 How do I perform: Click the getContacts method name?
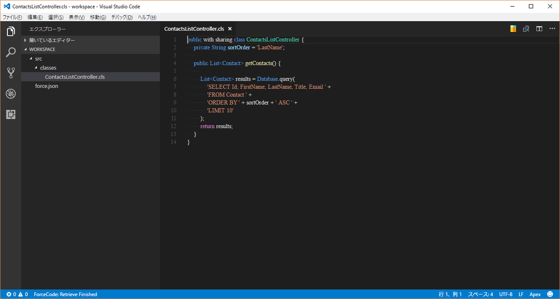(259, 63)
